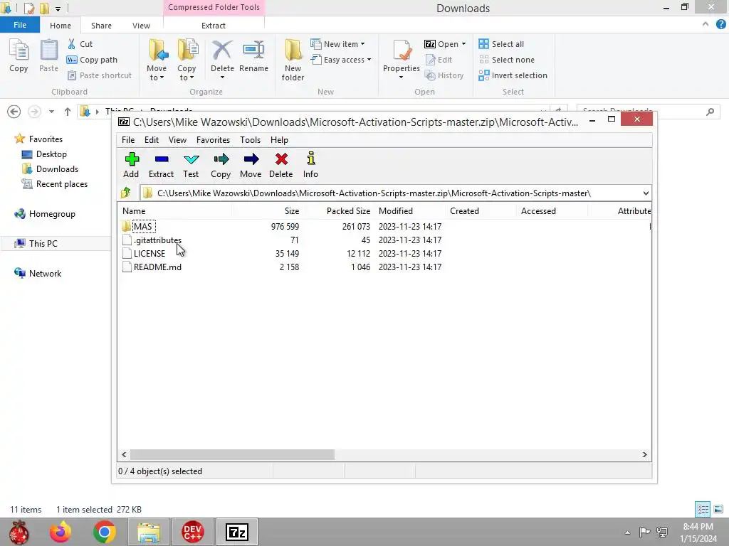Open the ribbon Open button dropdown arrow
Screen dimensions: 729x546
(463, 44)
